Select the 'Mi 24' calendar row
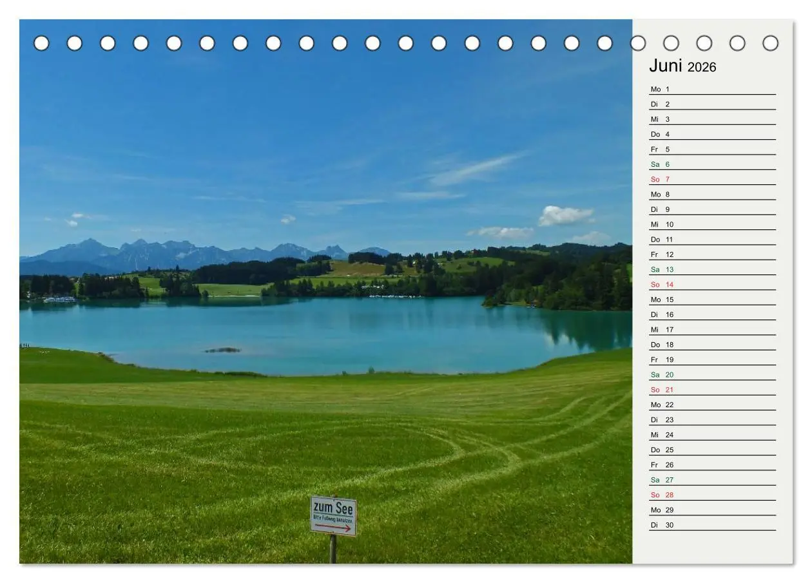 [x=712, y=435]
